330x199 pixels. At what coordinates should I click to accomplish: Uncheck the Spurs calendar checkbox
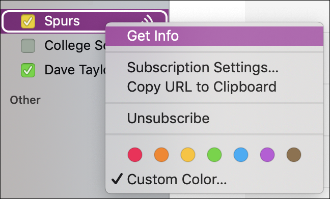(x=28, y=21)
